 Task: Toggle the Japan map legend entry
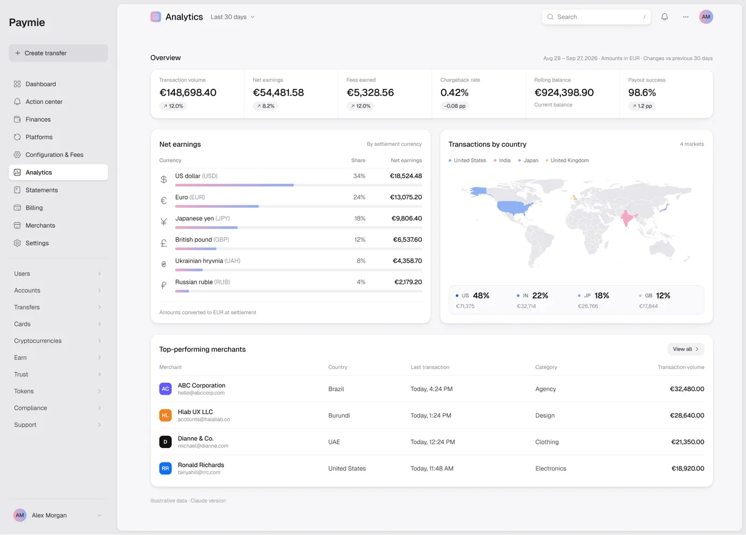point(528,160)
